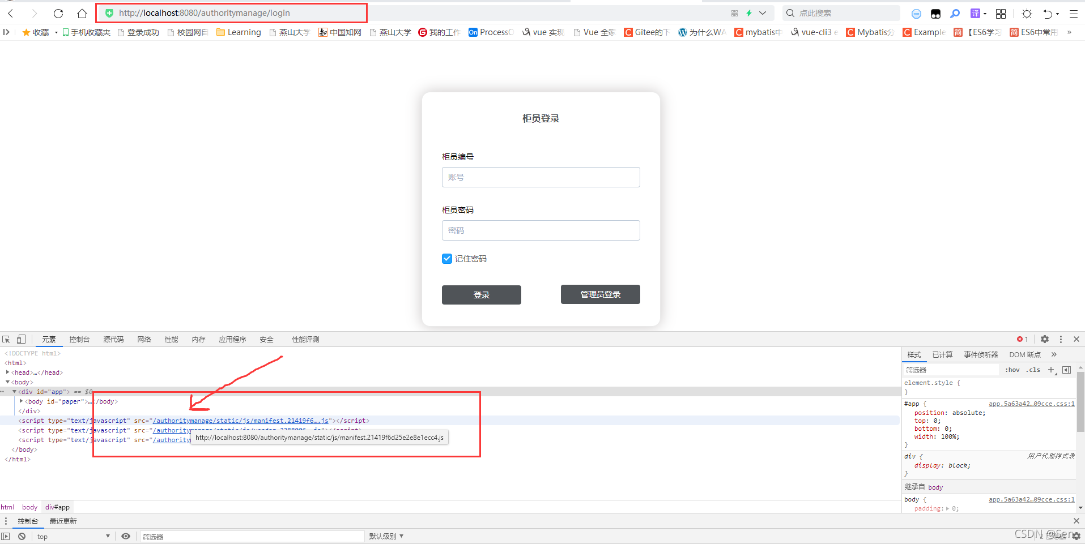Open the undo closed-tab dropdown arrow
The width and height of the screenshot is (1085, 544).
pyautogui.click(x=1057, y=14)
